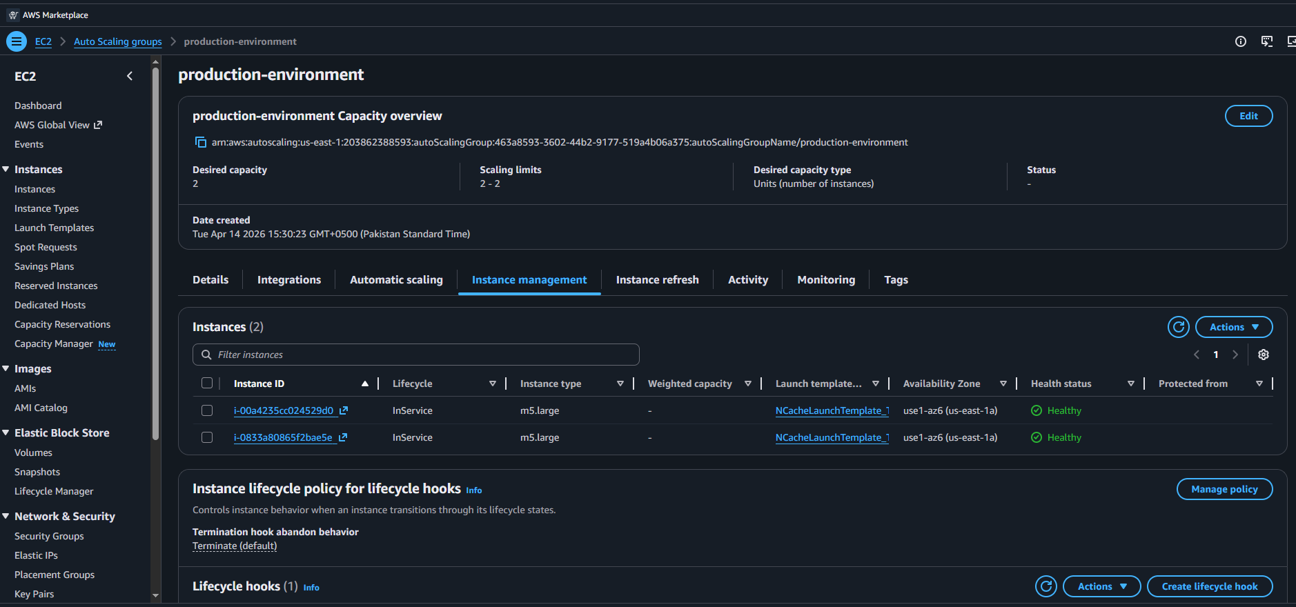Collapse the Network & Security section
The image size is (1296, 607).
(x=6, y=516)
